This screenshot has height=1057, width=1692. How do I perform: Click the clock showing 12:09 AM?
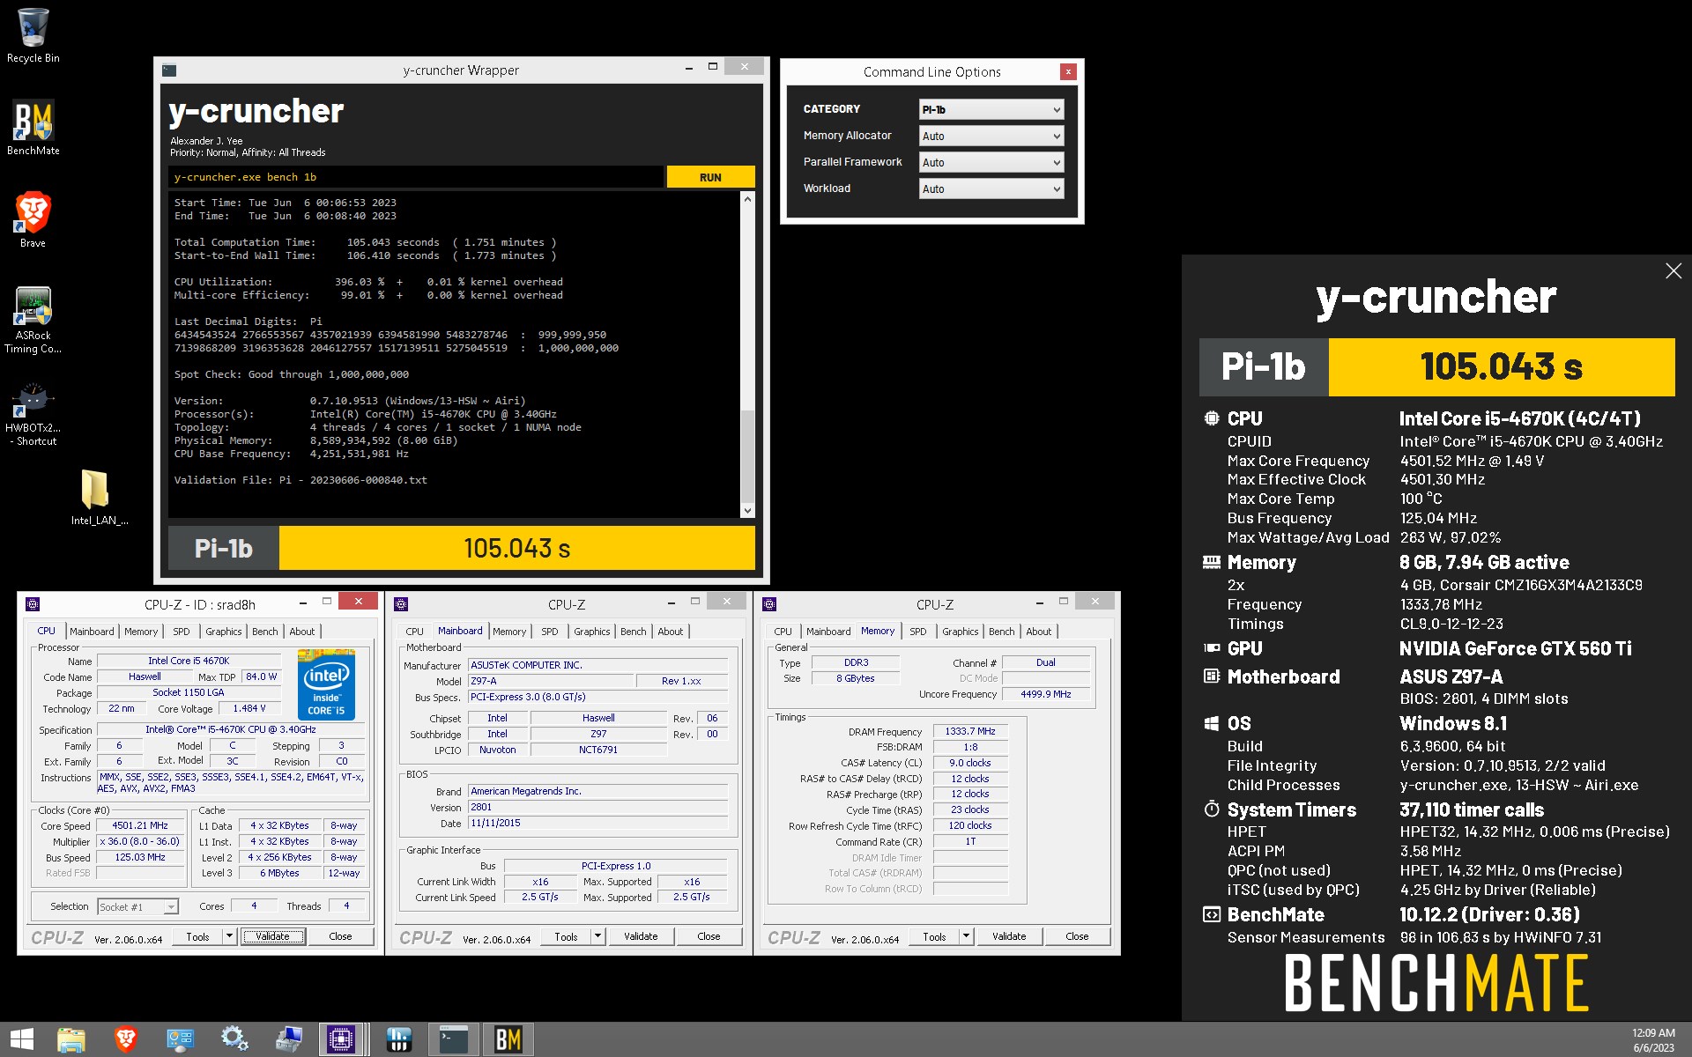click(1653, 1033)
